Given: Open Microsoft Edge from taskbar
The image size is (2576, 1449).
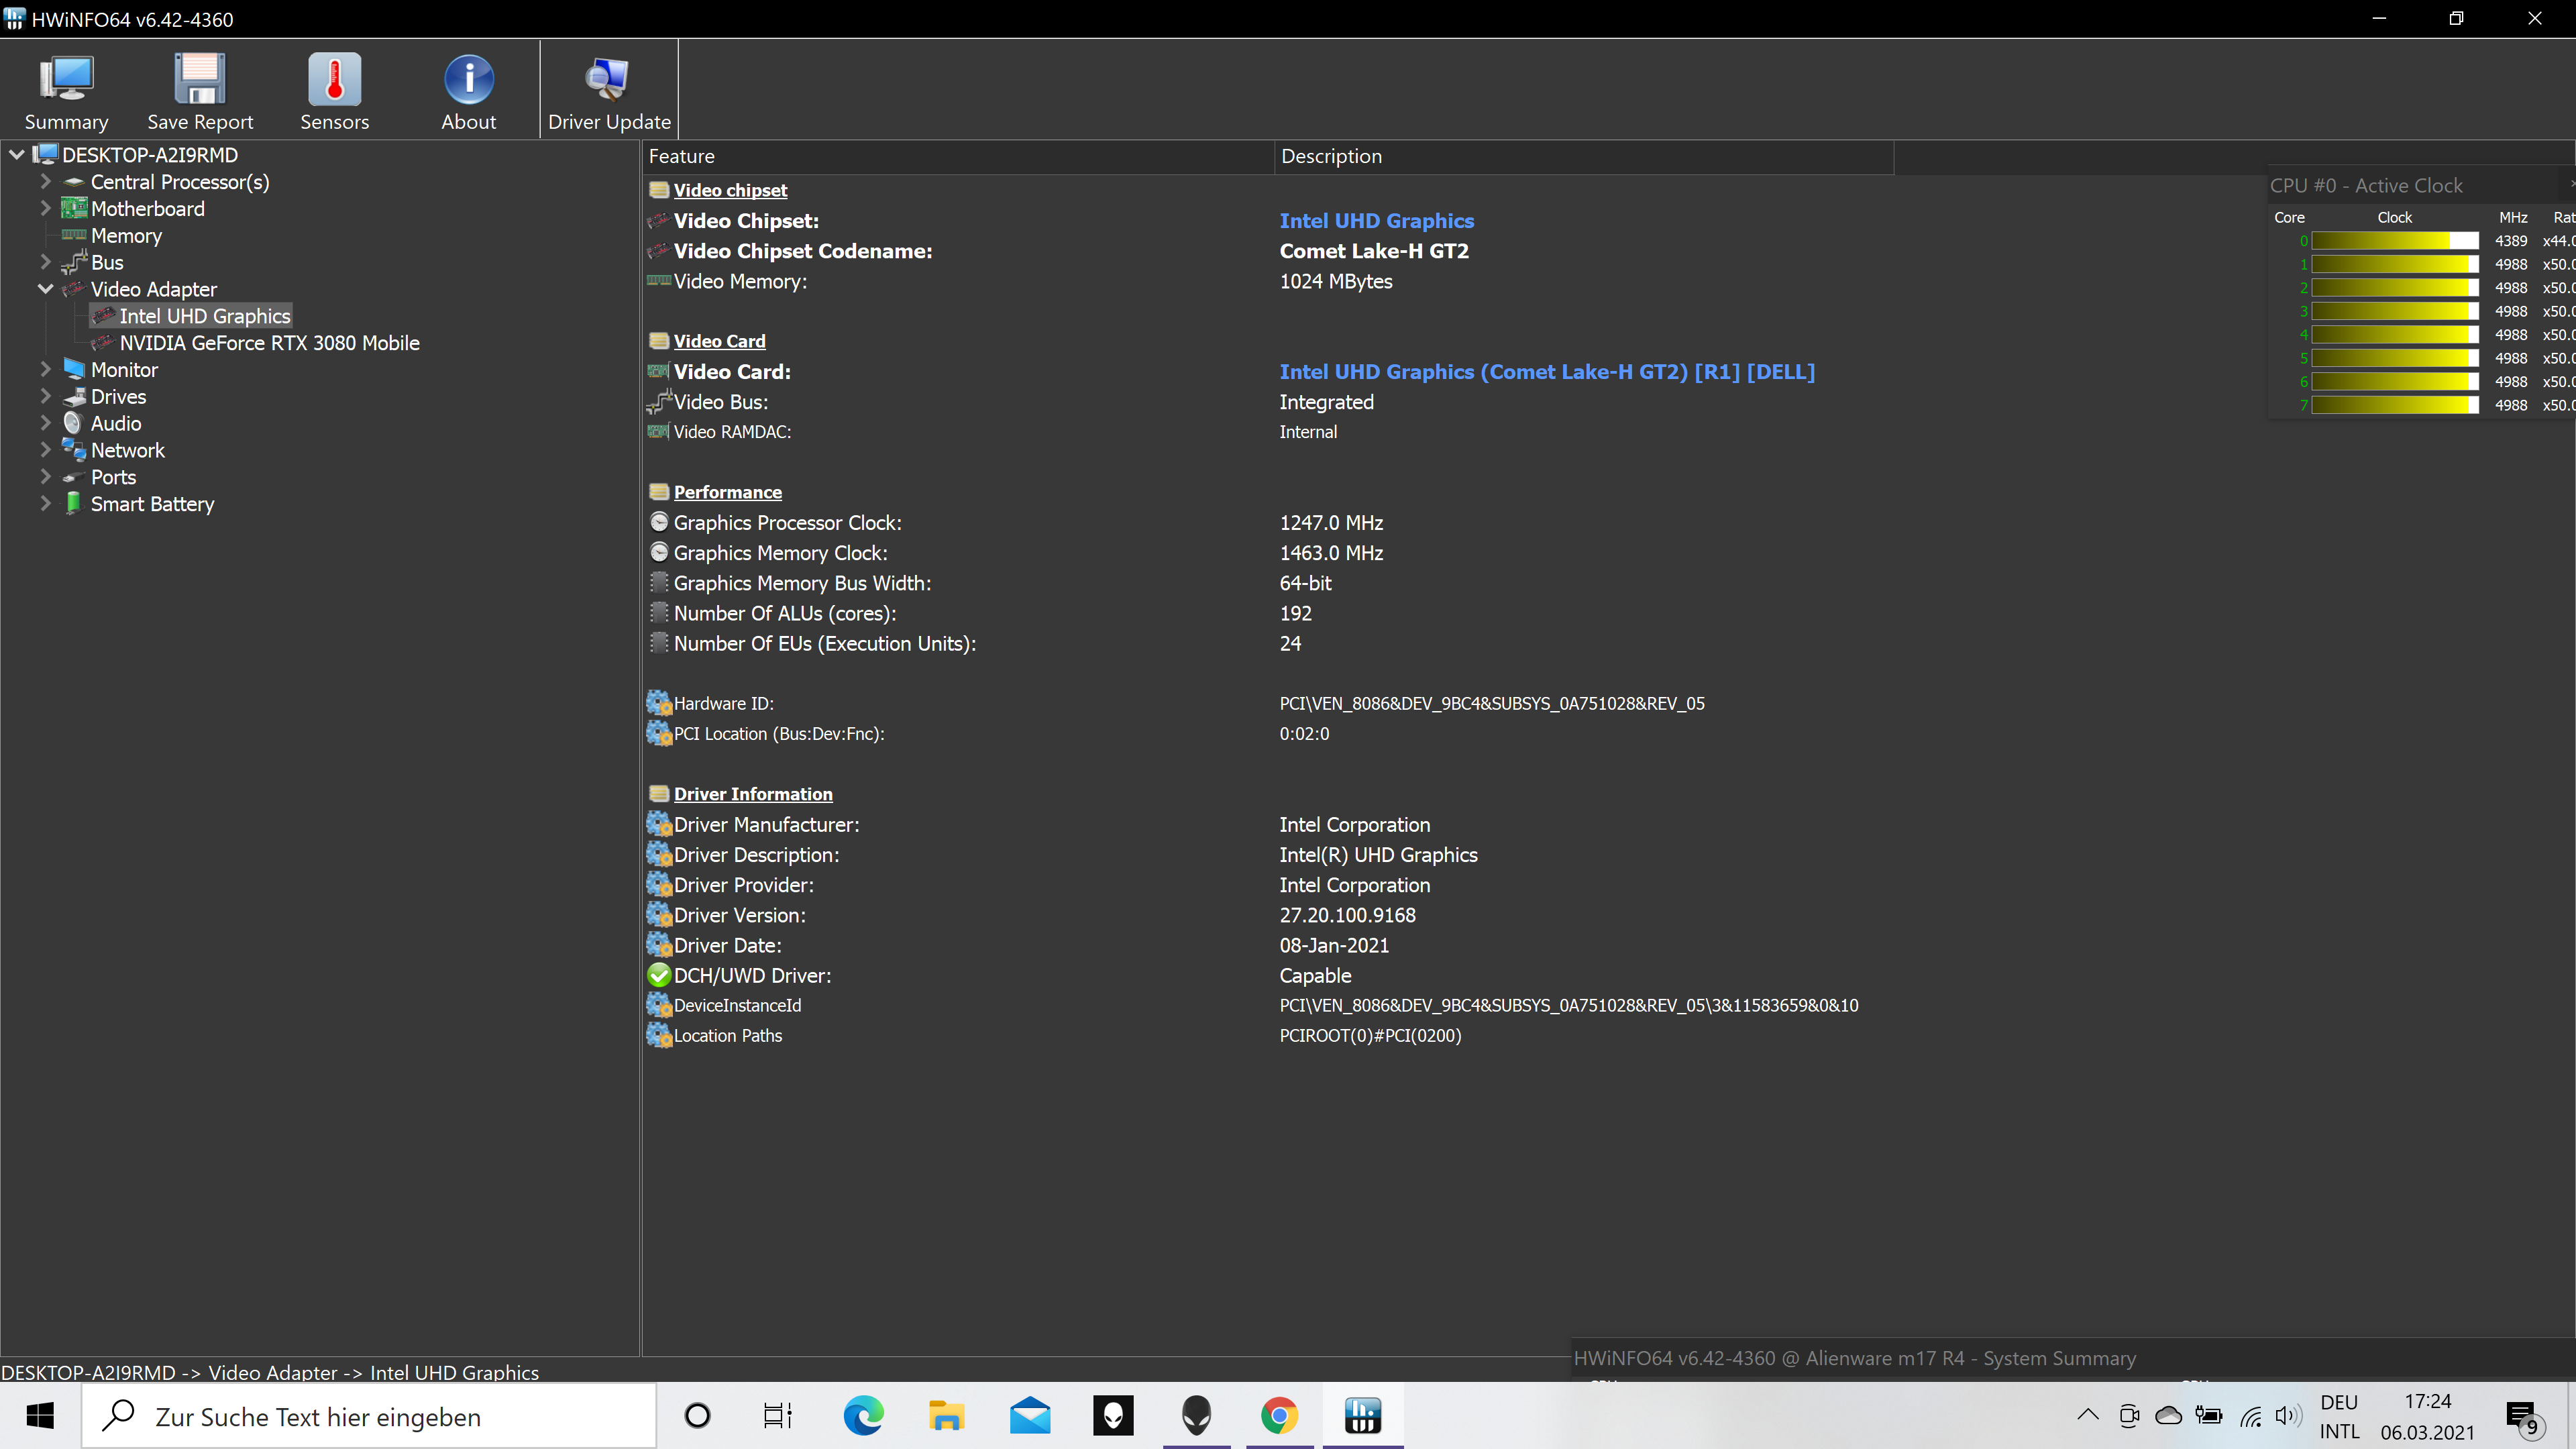Looking at the screenshot, I should 863,1416.
